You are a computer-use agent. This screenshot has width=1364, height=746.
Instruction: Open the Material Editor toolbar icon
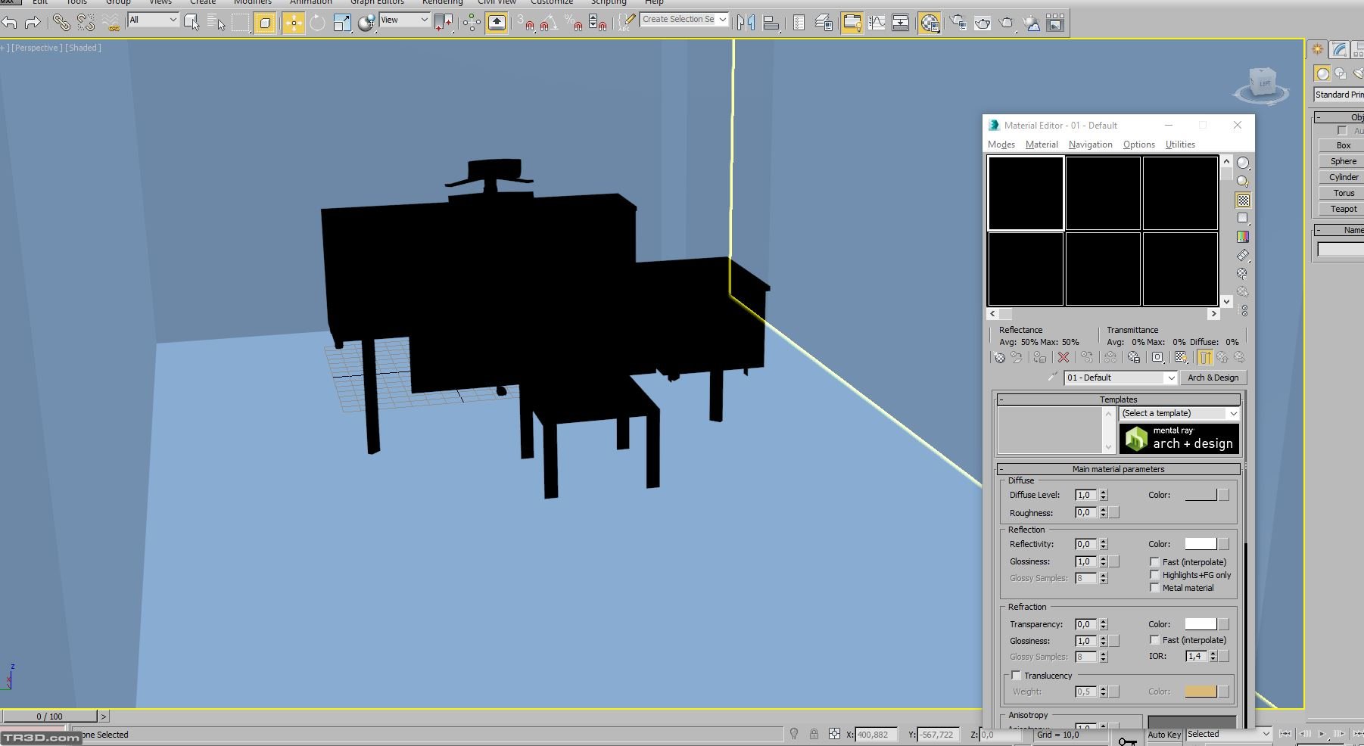pyautogui.click(x=930, y=23)
